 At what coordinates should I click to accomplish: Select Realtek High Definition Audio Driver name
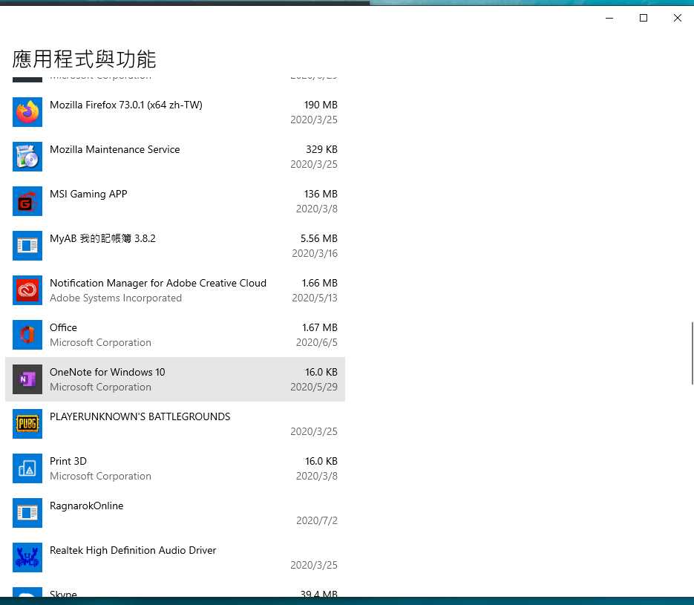133,551
